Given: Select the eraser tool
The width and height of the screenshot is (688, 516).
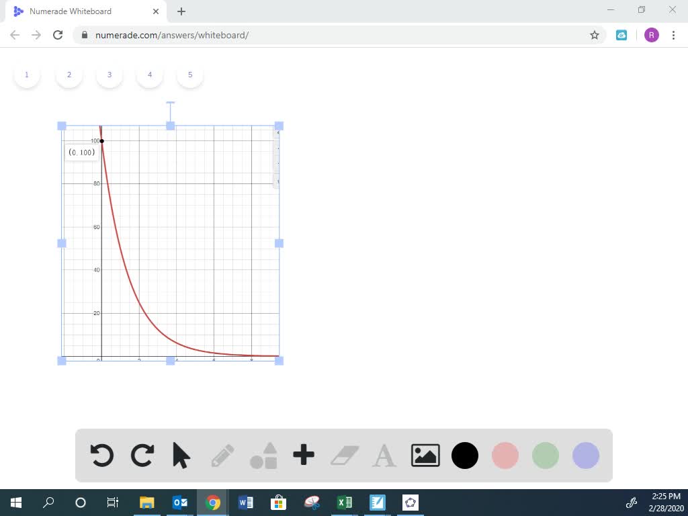Looking at the screenshot, I should coord(343,456).
